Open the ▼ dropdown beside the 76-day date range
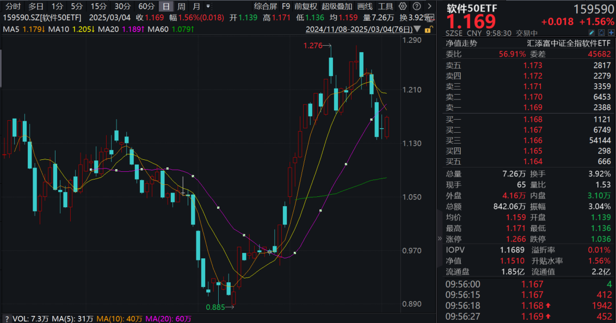The width and height of the screenshot is (616, 323). pos(416,29)
